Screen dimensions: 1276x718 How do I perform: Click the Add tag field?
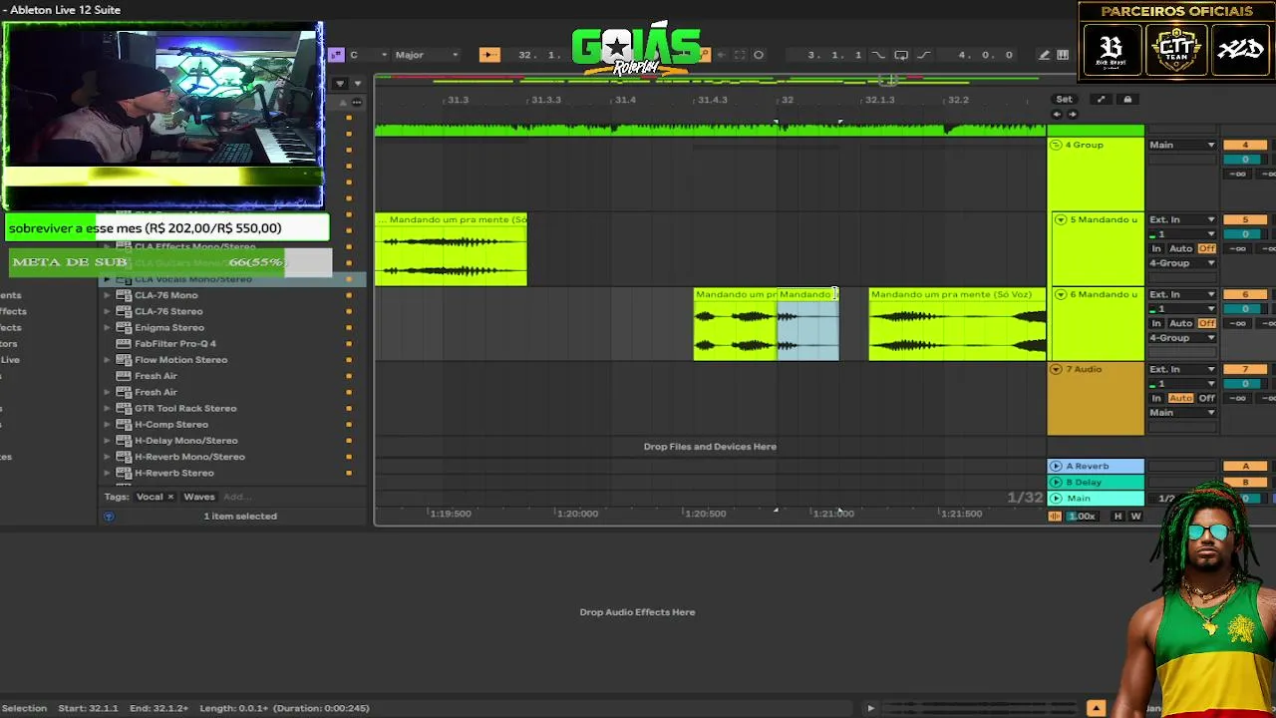coord(235,497)
